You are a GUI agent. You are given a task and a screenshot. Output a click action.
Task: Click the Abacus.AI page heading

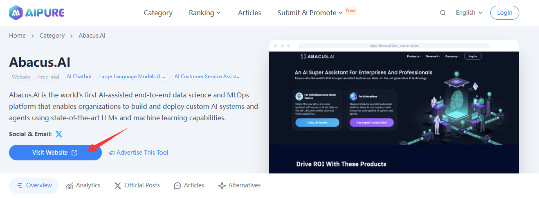(x=40, y=62)
